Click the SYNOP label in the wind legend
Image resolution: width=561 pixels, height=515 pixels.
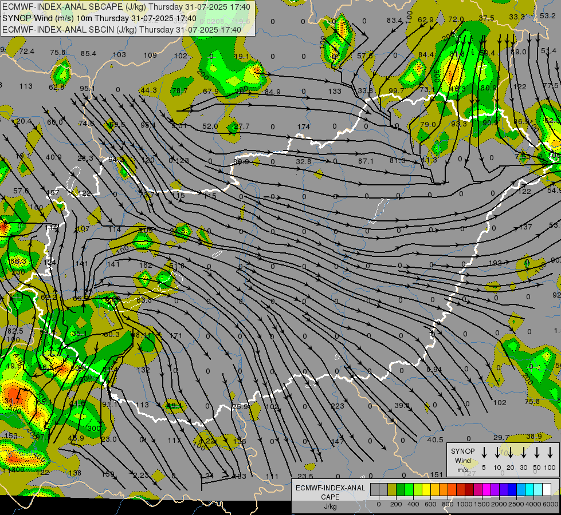click(462, 451)
